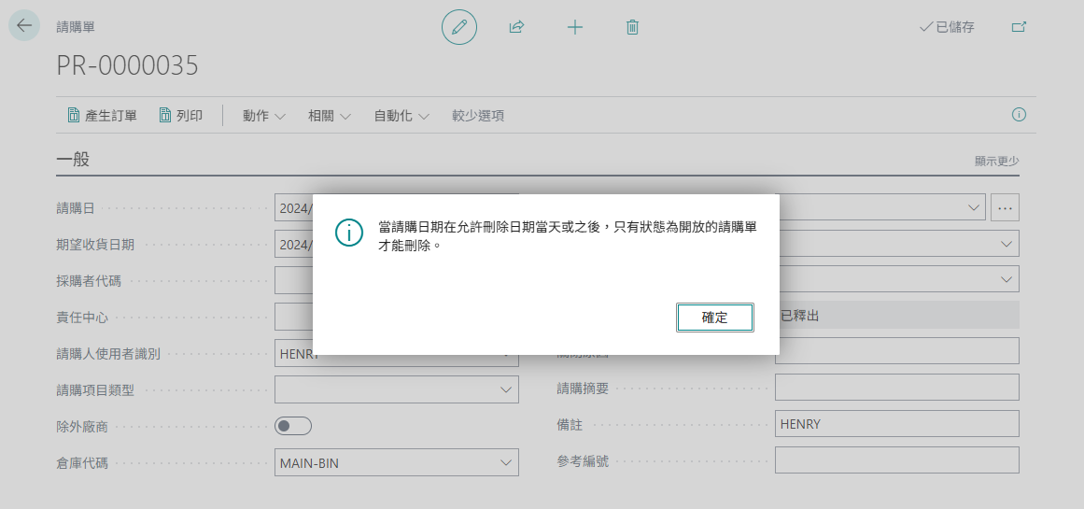Click the back arrow button

[24, 25]
